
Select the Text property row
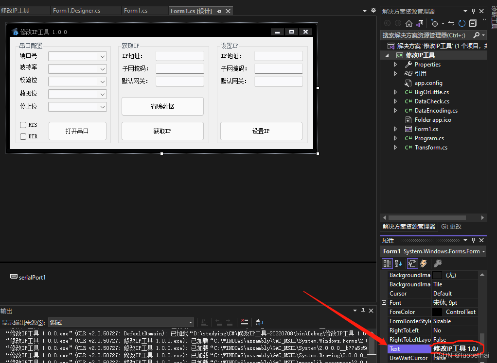[433, 349]
